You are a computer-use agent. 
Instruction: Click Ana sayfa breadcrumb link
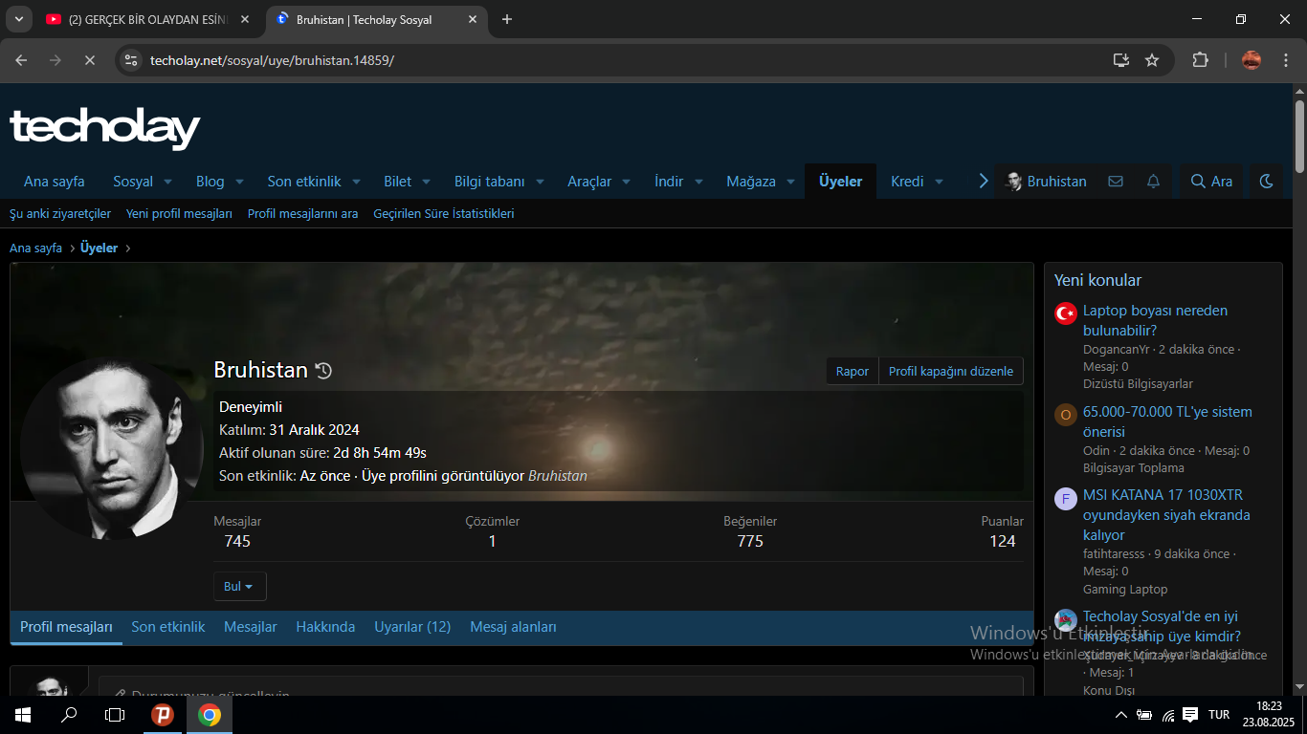[35, 248]
